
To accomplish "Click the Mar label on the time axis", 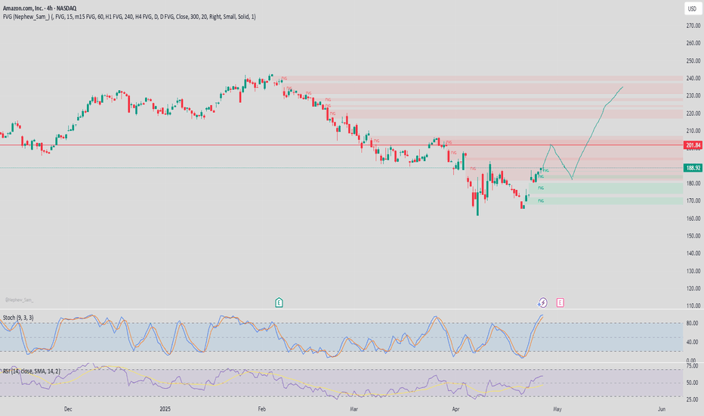I will point(354,408).
